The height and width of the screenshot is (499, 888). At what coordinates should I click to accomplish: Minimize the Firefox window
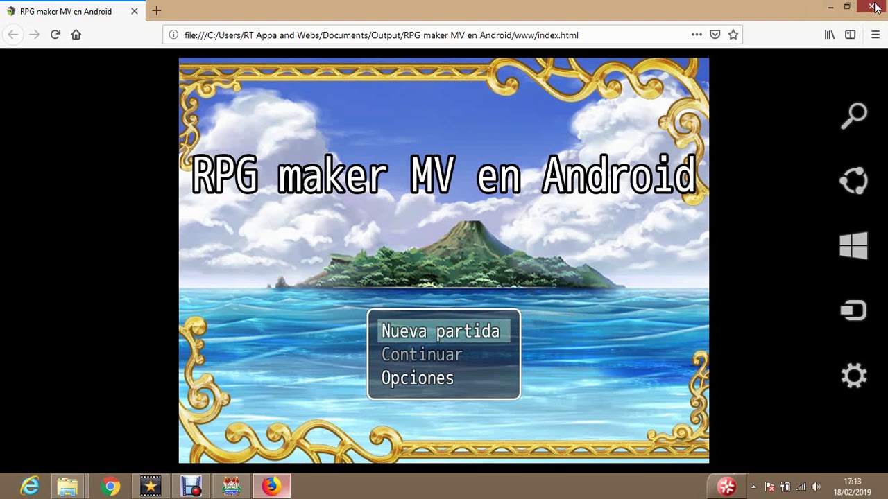pos(830,7)
